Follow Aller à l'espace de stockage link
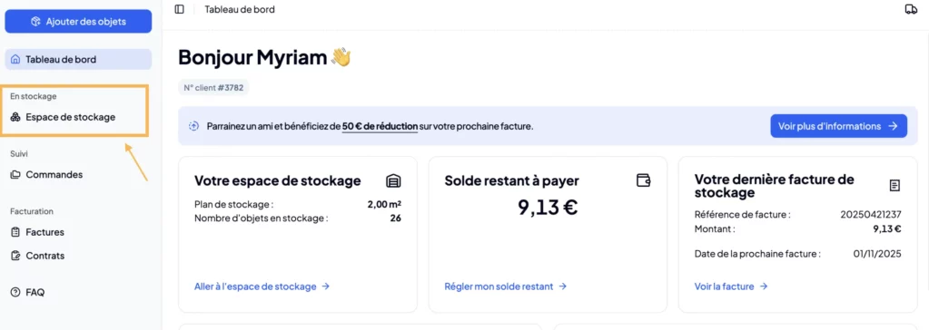Image resolution: width=929 pixels, height=330 pixels. [x=262, y=286]
